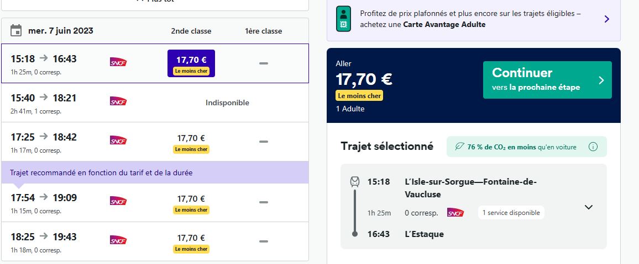This screenshot has height=264, width=639.
Task: Click the leaf icon in the CO₂ badge
Action: (x=459, y=147)
